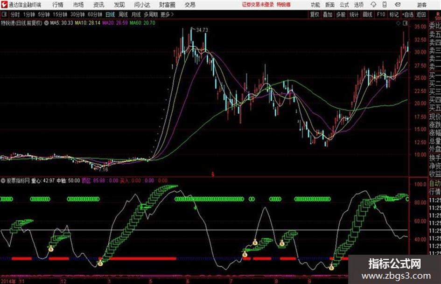This screenshot has height=284, width=441.
Task: Open the 选项 menu
Action: pos(358,5)
